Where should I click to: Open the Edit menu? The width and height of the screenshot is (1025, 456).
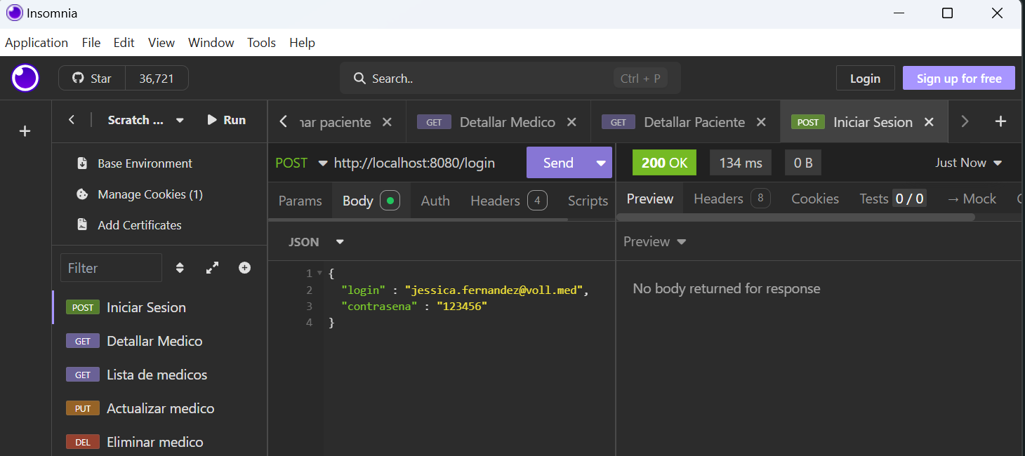pyautogui.click(x=124, y=43)
